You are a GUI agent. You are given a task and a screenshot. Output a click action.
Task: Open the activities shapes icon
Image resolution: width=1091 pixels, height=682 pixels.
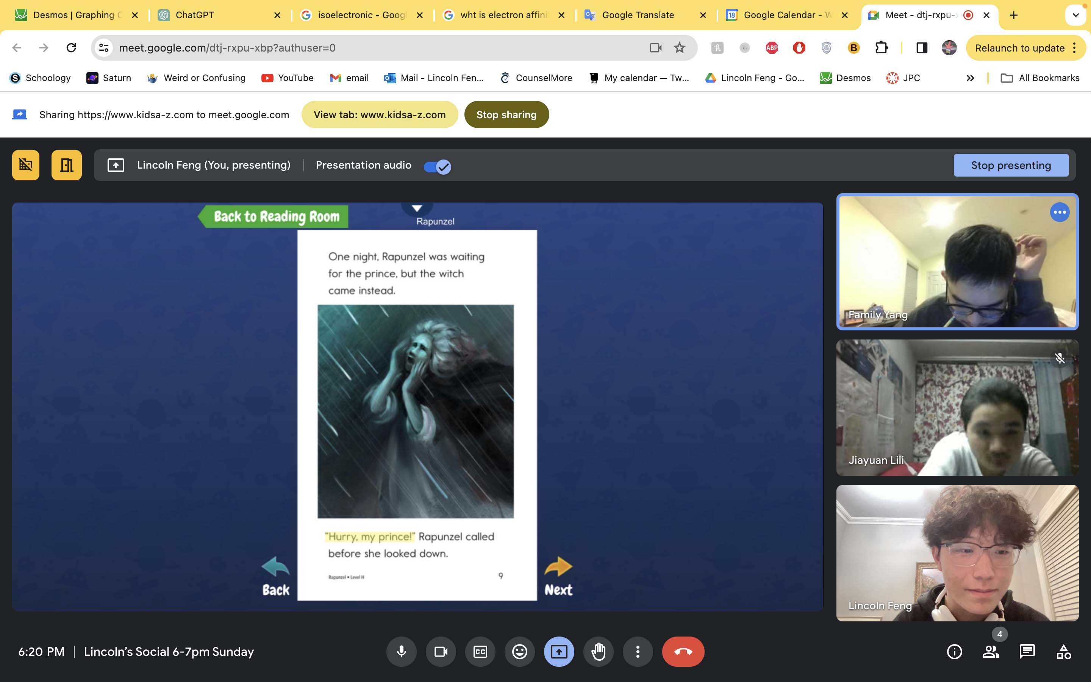[x=1063, y=651]
